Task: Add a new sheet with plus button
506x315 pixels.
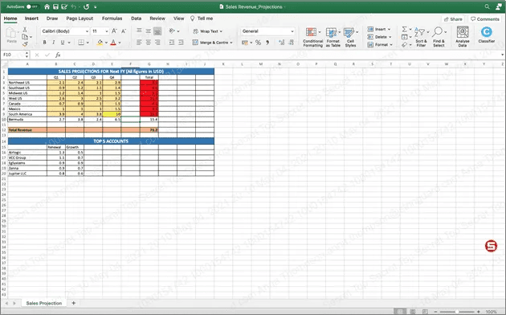Action: point(74,303)
